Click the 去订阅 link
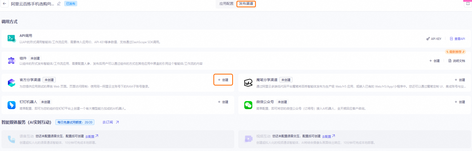 pyautogui.click(x=108, y=122)
